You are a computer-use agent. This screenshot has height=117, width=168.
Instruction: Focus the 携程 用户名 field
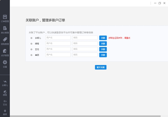pos(58,43)
